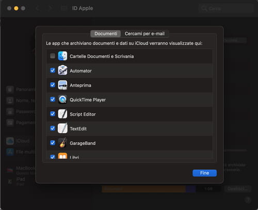Click the GarageBand guitar icon
Viewport: 258px width, 210px height.
pos(62,143)
